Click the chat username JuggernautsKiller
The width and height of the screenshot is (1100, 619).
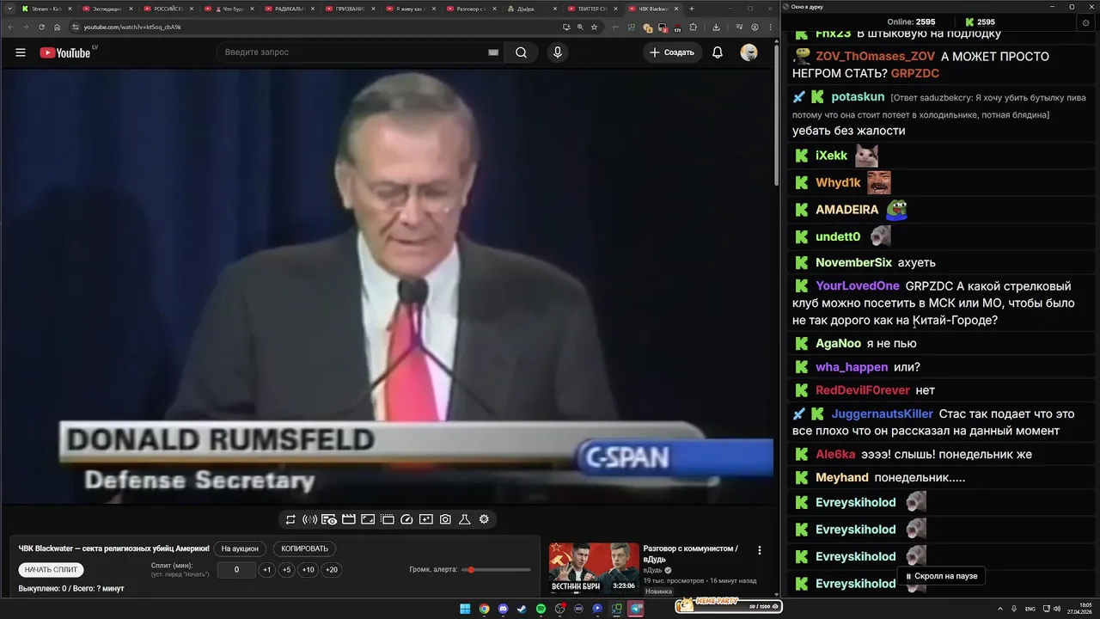pyautogui.click(x=882, y=414)
